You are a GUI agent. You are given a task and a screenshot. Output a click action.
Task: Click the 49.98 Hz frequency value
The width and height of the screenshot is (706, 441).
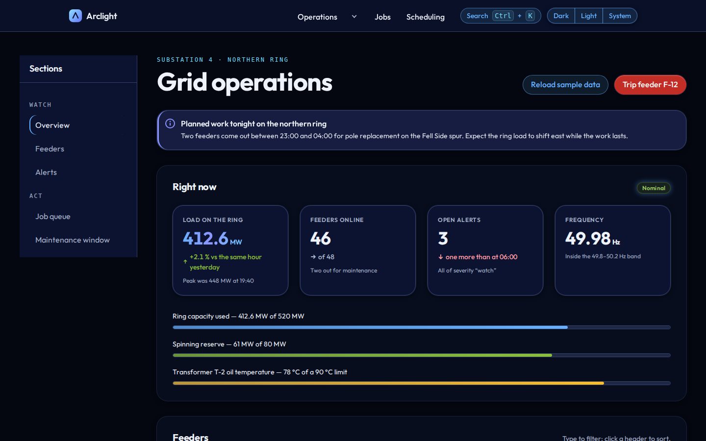593,239
